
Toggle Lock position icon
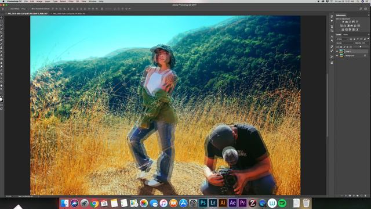coord(347,47)
